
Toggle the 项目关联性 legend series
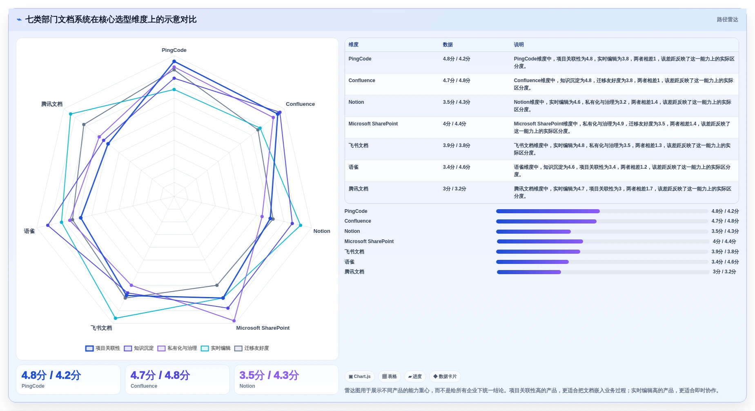click(x=102, y=348)
